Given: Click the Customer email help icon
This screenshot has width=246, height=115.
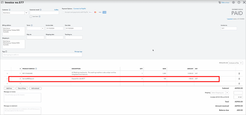Looking at the screenshot, I should pos(41,10).
